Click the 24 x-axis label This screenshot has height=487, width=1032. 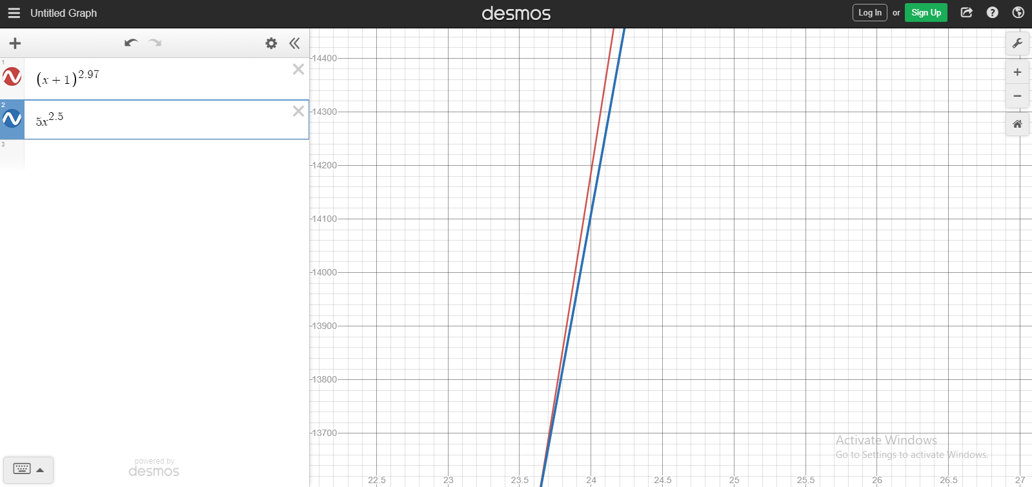(591, 480)
